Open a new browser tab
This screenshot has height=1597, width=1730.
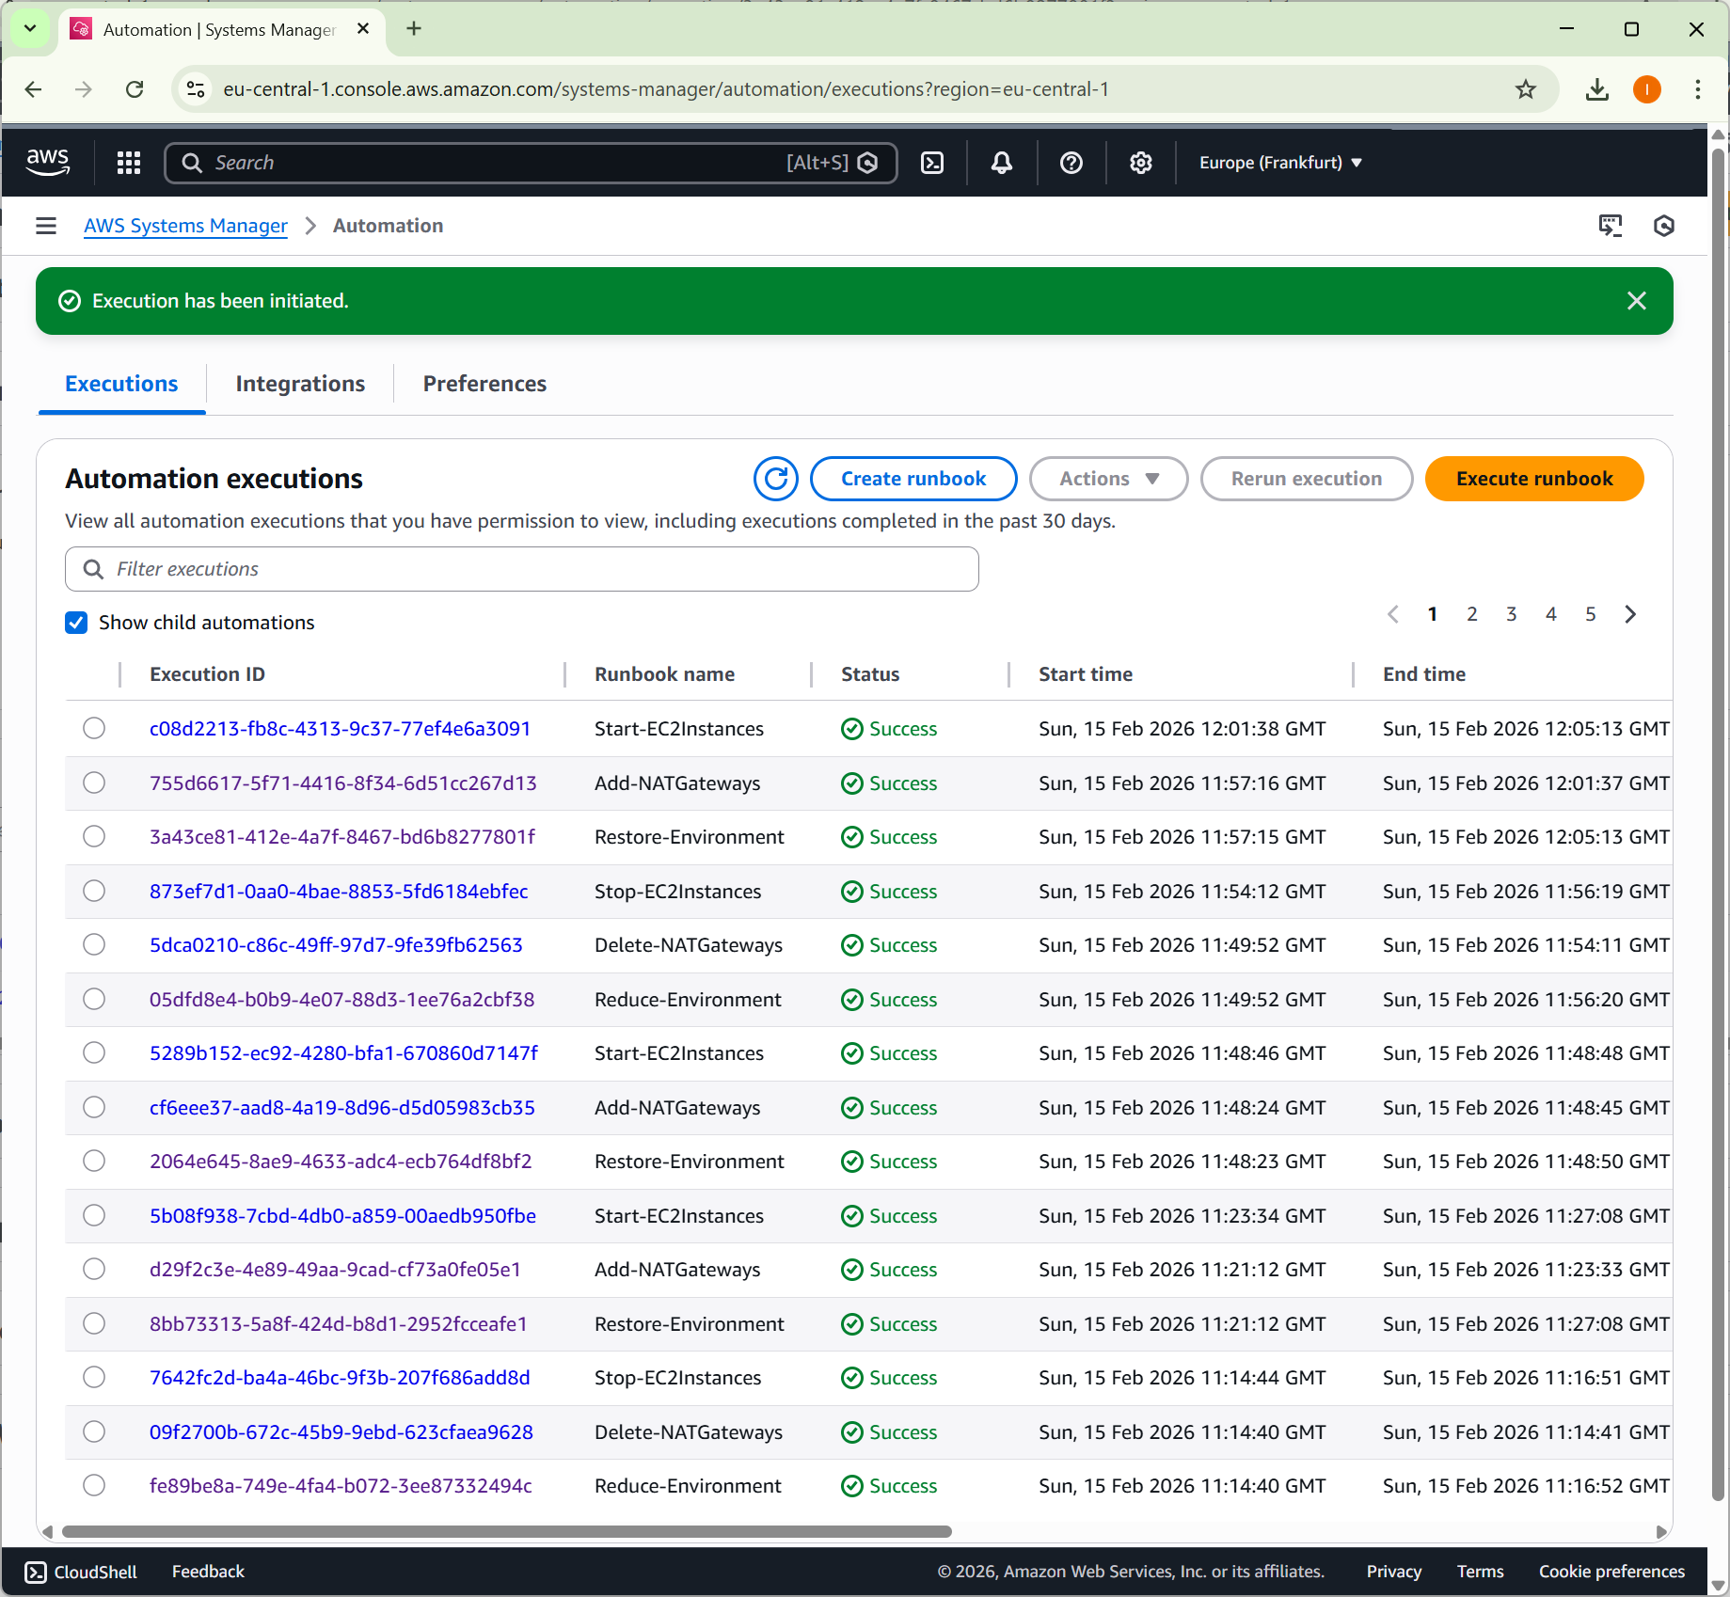414,29
